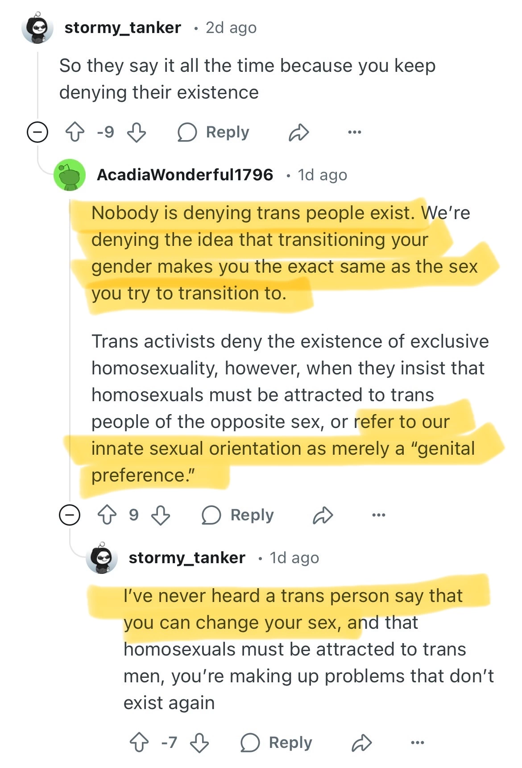Click AcadiaWonderful1796's green avatar
The width and height of the screenshot is (522, 768).
[70, 175]
